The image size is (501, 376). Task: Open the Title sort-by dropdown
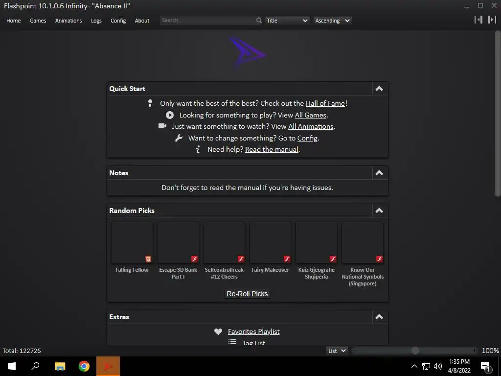click(x=287, y=21)
